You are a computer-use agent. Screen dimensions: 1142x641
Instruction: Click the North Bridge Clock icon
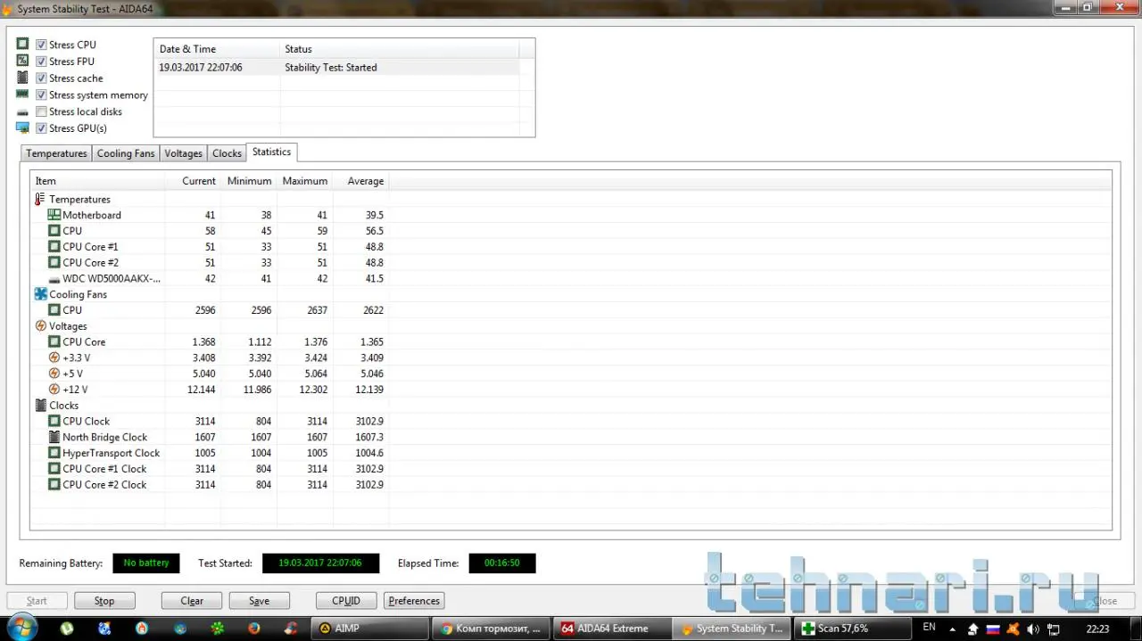[54, 437]
